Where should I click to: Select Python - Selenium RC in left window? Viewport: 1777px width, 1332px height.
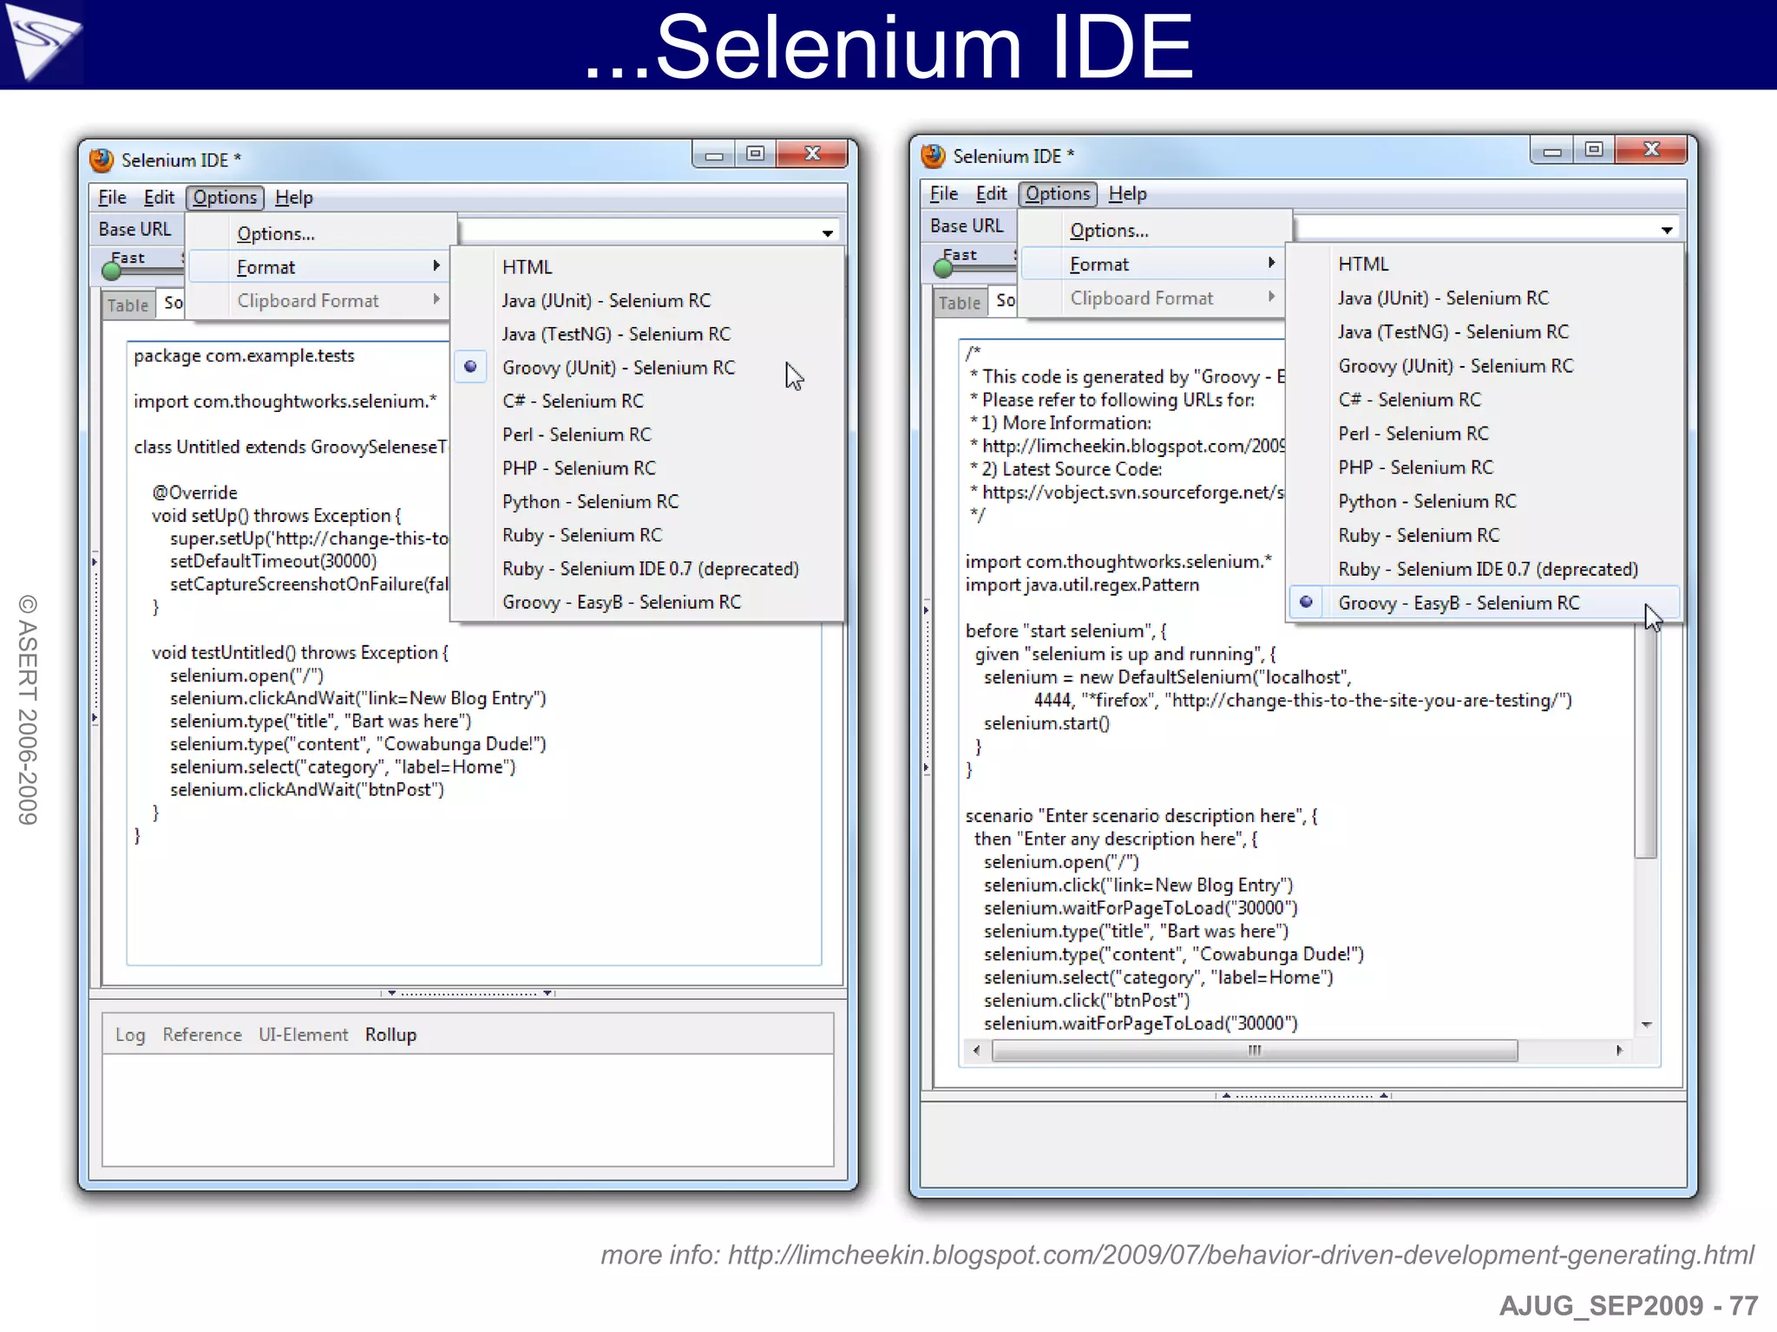point(647,502)
